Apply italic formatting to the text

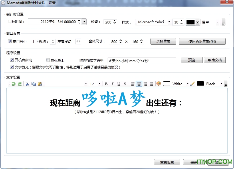(x=112, y=84)
